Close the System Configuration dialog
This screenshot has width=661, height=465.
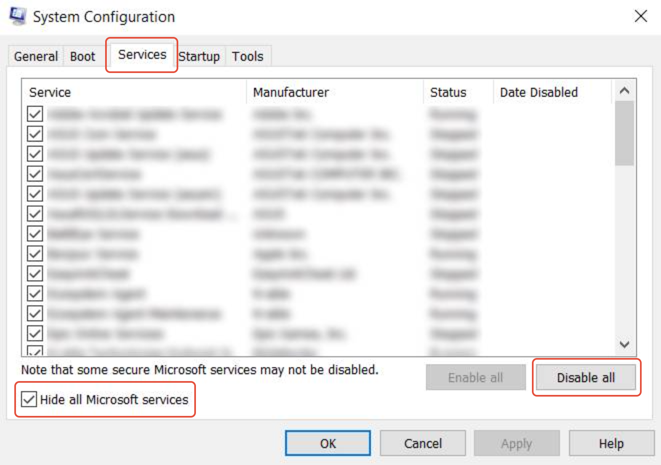coord(640,17)
